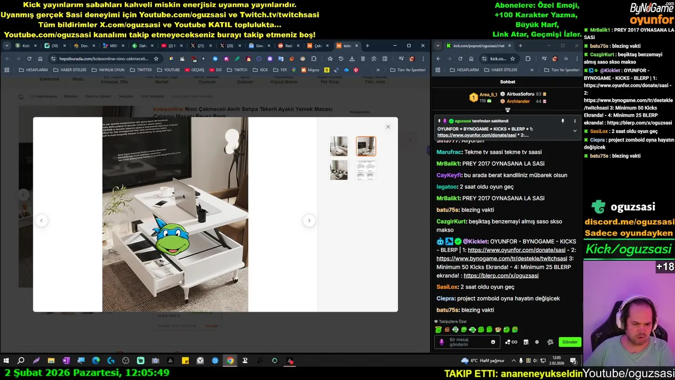Open downloads icon in main browser toolbar
This screenshot has width=675, height=380.
352,59
